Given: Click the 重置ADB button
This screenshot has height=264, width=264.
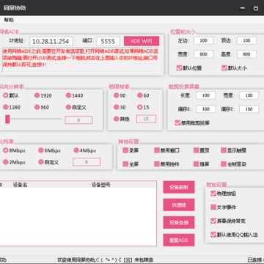Looking at the screenshot, I should [179, 240].
